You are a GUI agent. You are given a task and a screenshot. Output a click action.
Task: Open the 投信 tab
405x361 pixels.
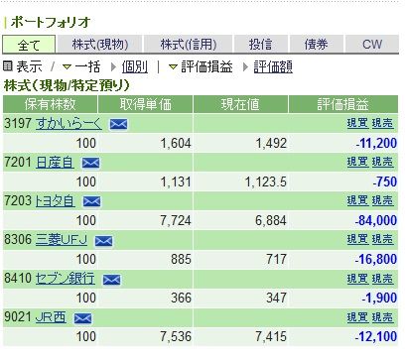tap(261, 45)
